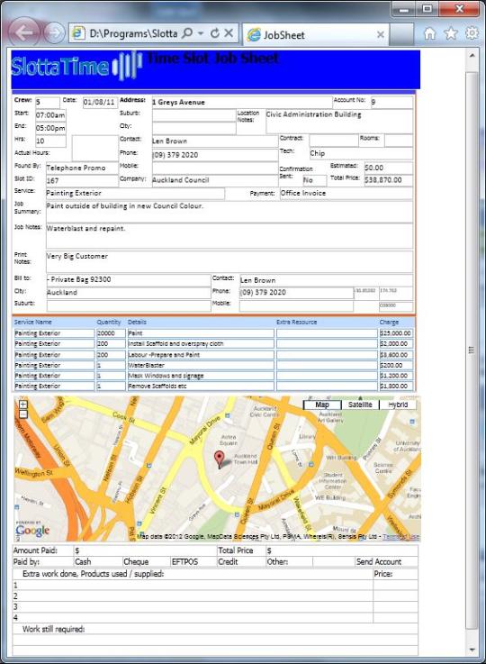The image size is (486, 664).
Task: Click the Charge column header
Action: [x=389, y=323]
